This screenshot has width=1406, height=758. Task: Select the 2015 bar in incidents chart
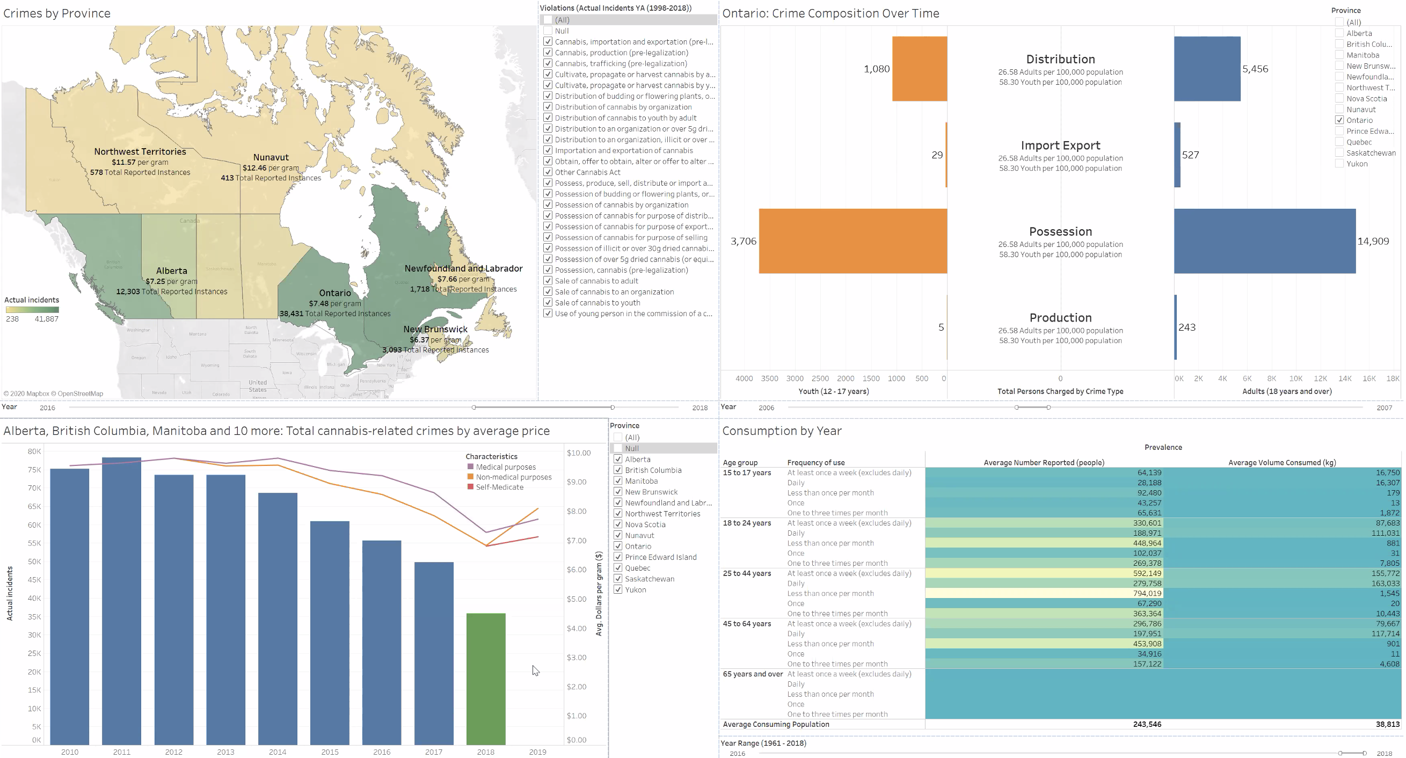[x=330, y=633]
